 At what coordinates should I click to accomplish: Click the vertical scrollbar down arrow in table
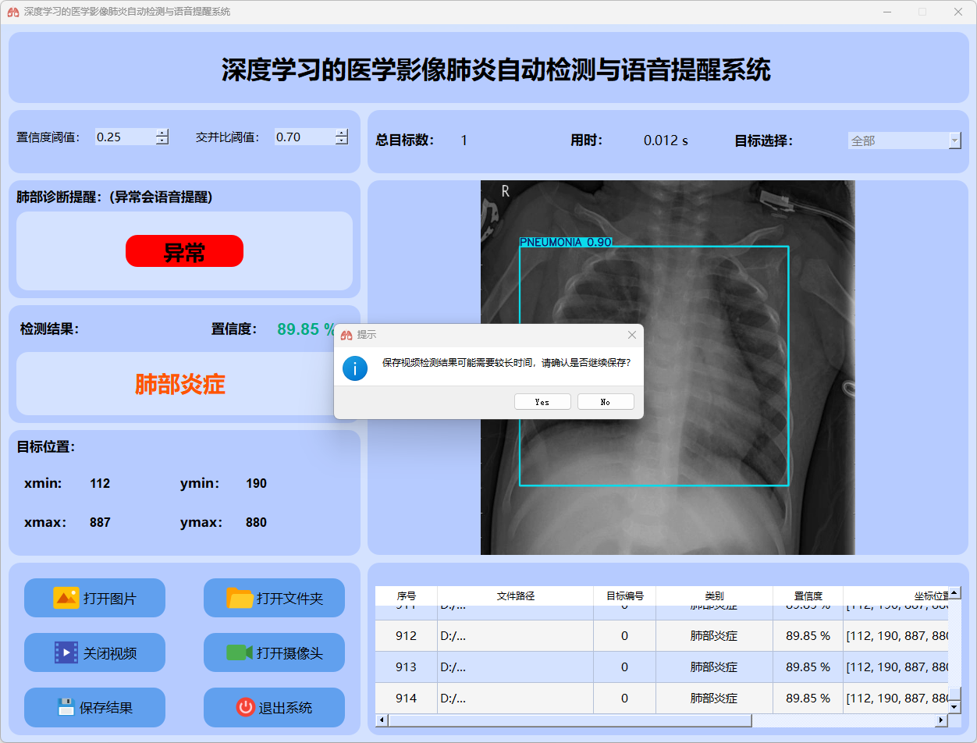954,706
